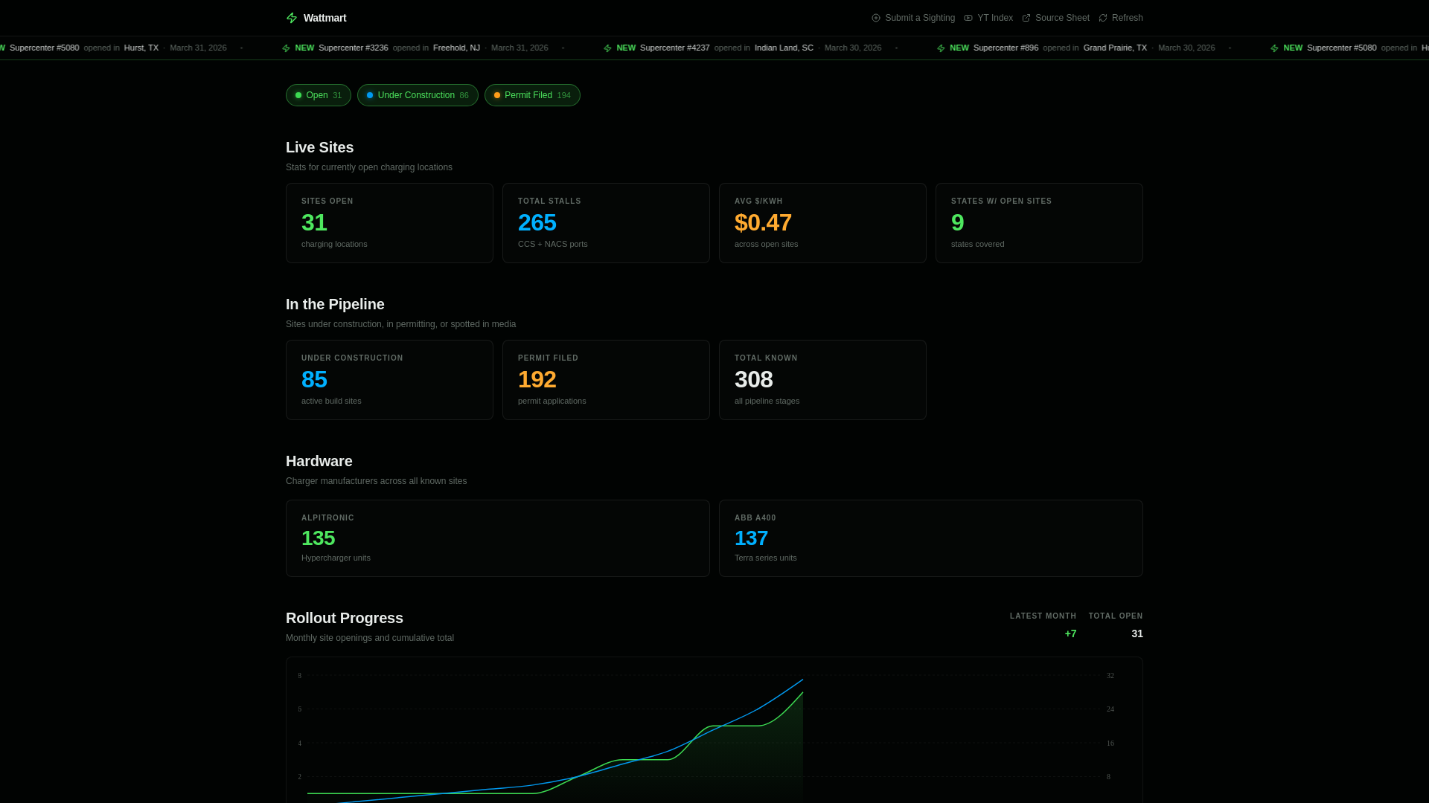1429x803 pixels.
Task: Click the plus icon beside Submit a Sighting
Action: (876, 18)
